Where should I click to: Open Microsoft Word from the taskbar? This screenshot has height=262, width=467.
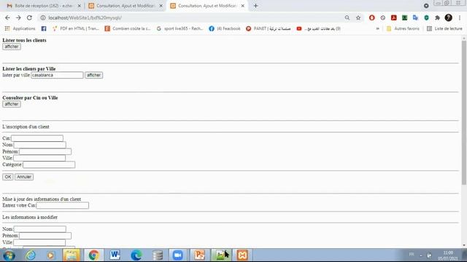[x=115, y=255]
